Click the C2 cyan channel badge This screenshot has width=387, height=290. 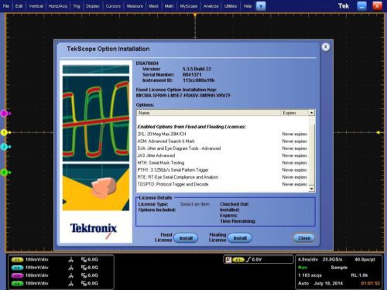pos(17,268)
